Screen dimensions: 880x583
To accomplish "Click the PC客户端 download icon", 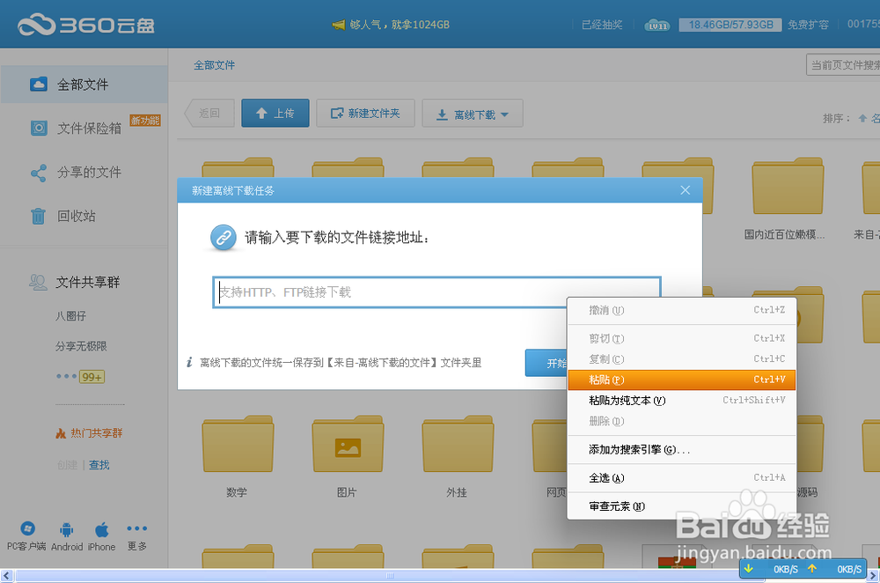I will (26, 528).
